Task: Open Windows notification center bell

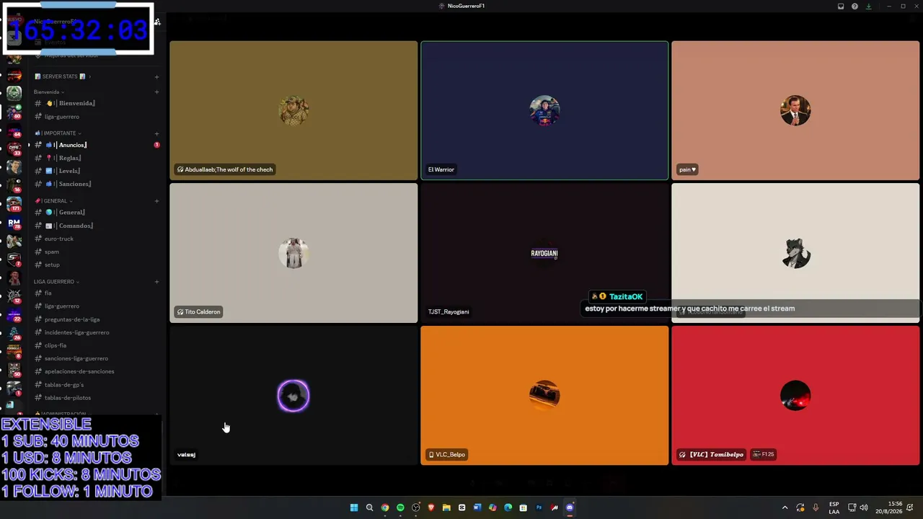Action: click(911, 507)
